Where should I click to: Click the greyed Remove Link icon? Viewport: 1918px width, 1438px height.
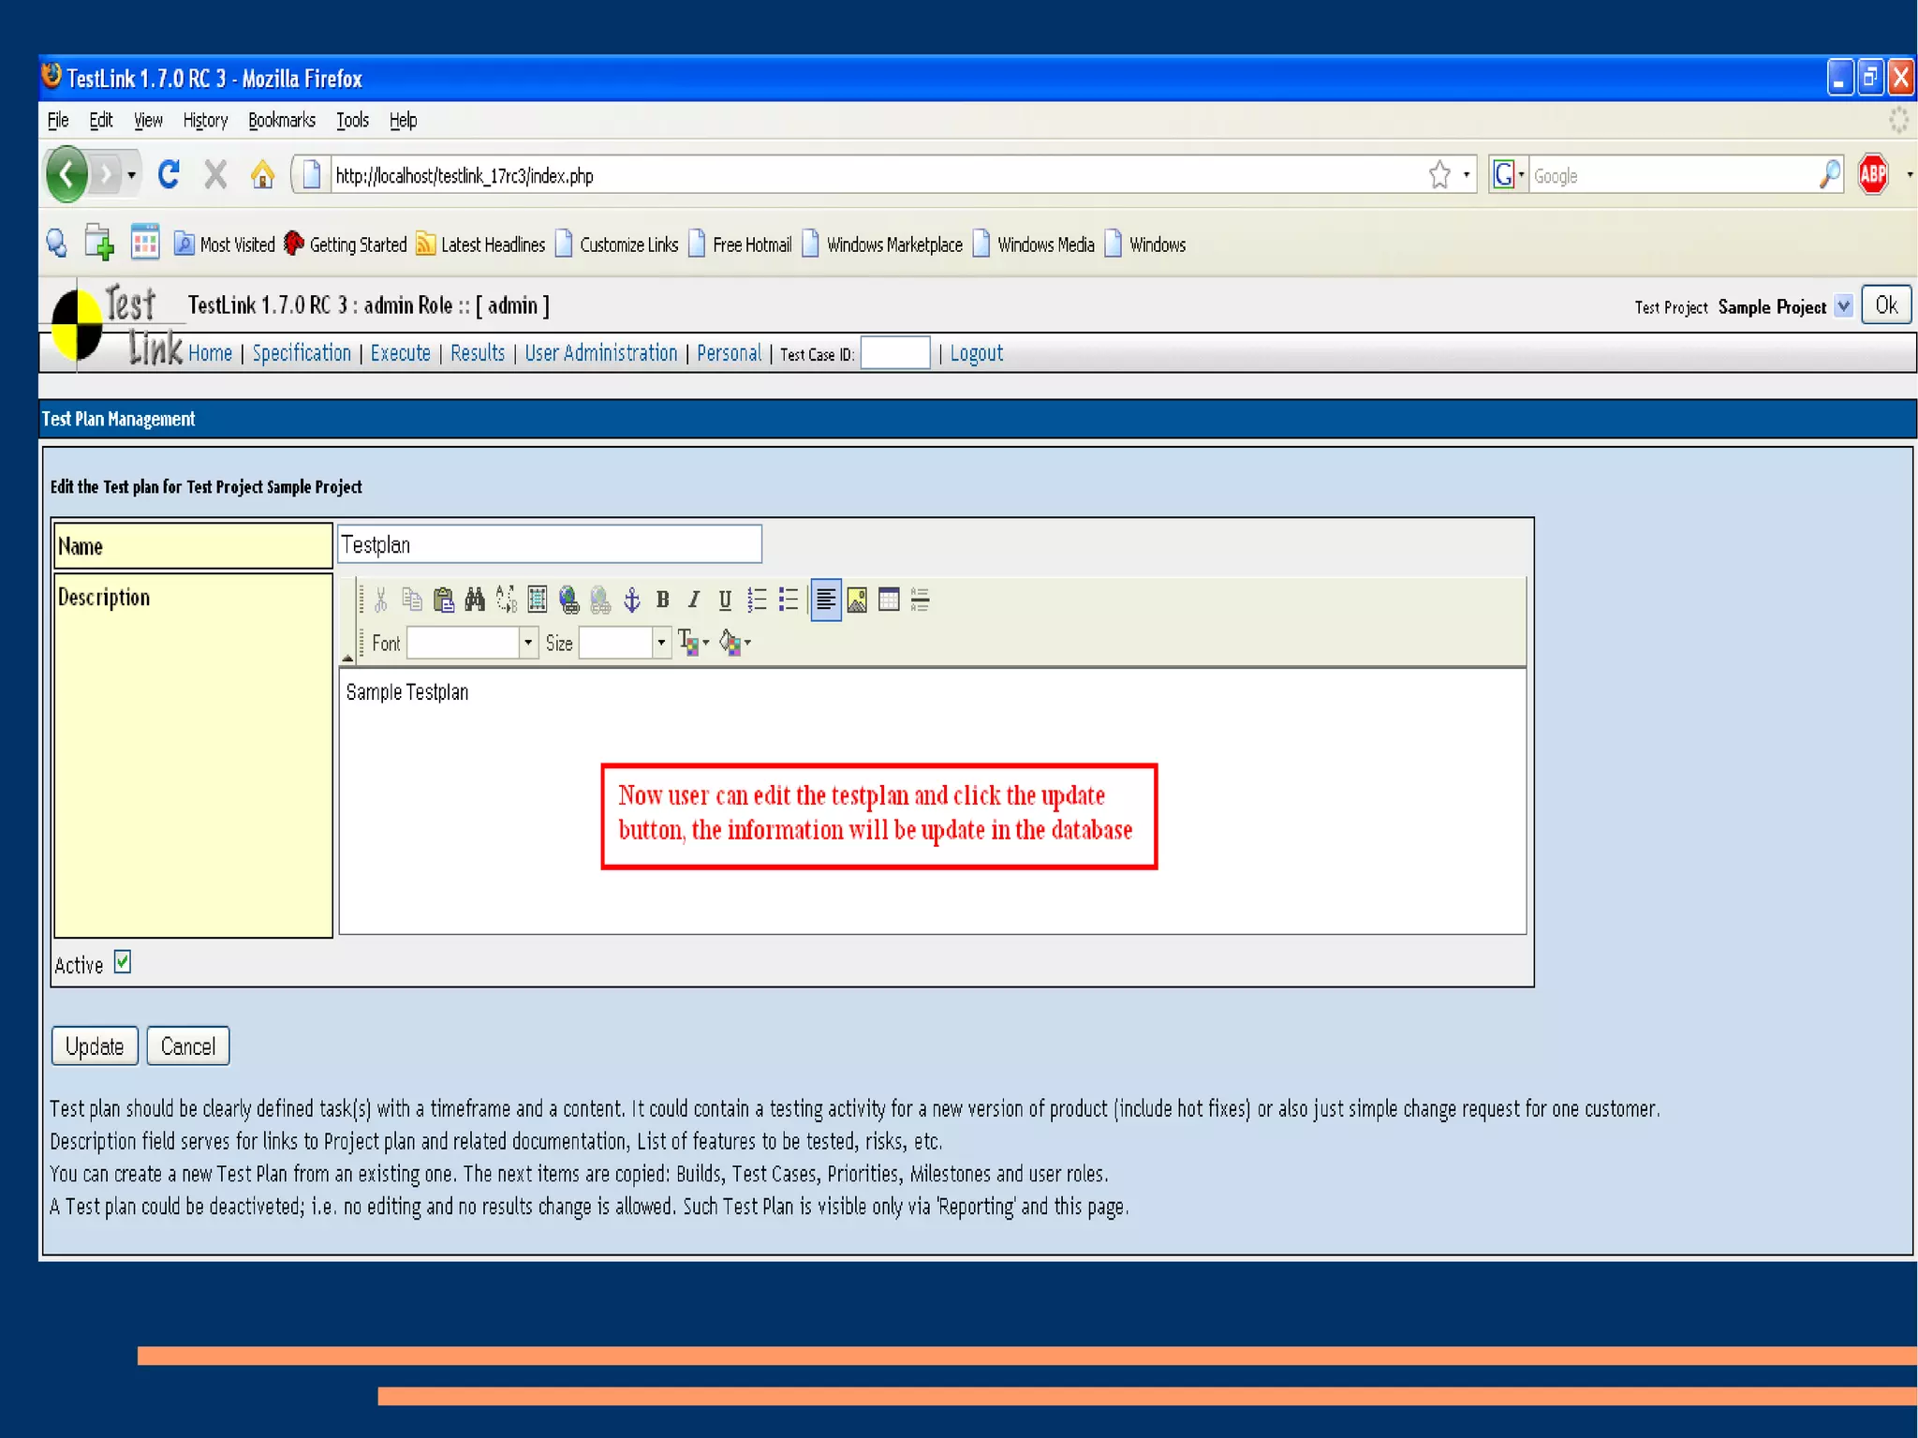600,600
